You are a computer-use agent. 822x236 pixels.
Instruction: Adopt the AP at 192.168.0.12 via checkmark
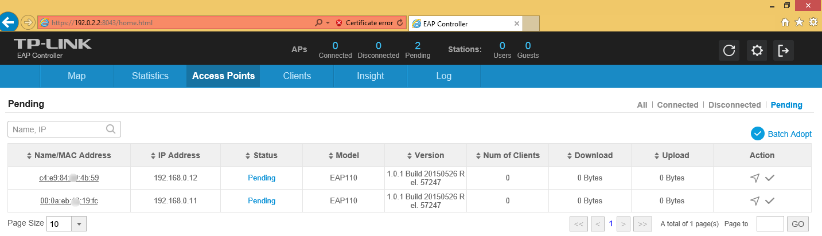click(x=770, y=178)
